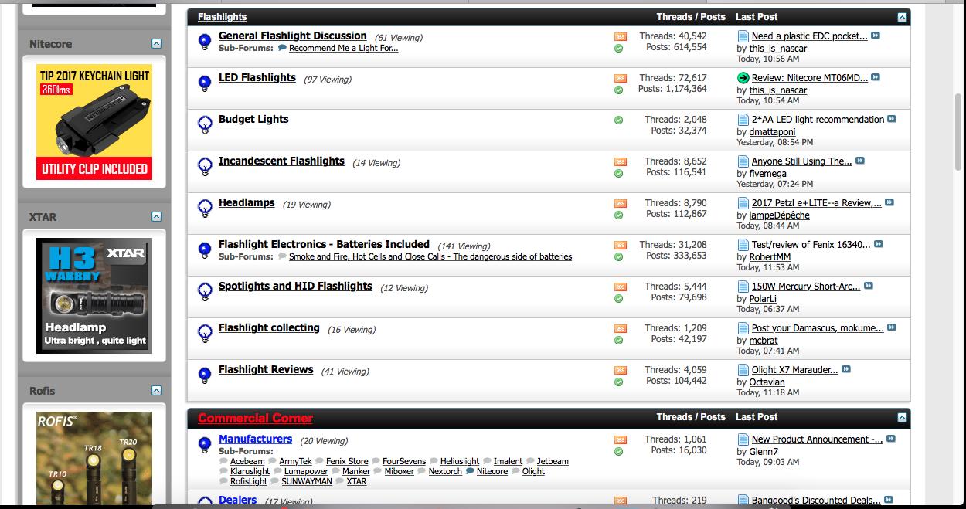
Task: Open Olight manufacturer sub-forum
Action: [533, 471]
